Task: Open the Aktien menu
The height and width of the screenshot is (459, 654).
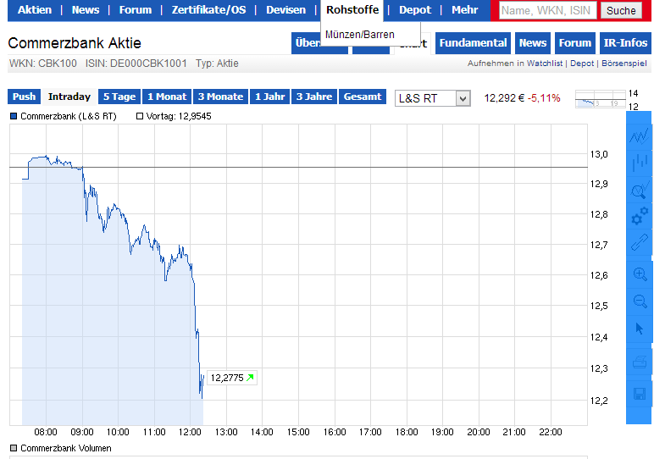Action: (35, 10)
